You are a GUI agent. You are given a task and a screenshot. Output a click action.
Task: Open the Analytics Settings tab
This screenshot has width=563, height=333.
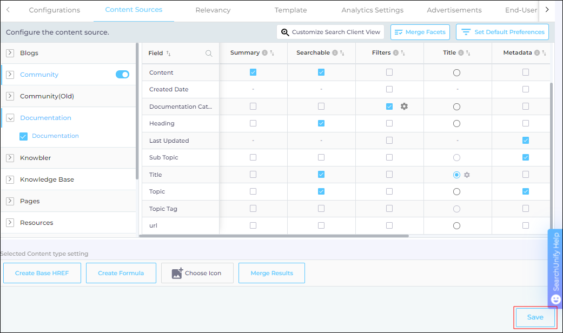pos(372,10)
